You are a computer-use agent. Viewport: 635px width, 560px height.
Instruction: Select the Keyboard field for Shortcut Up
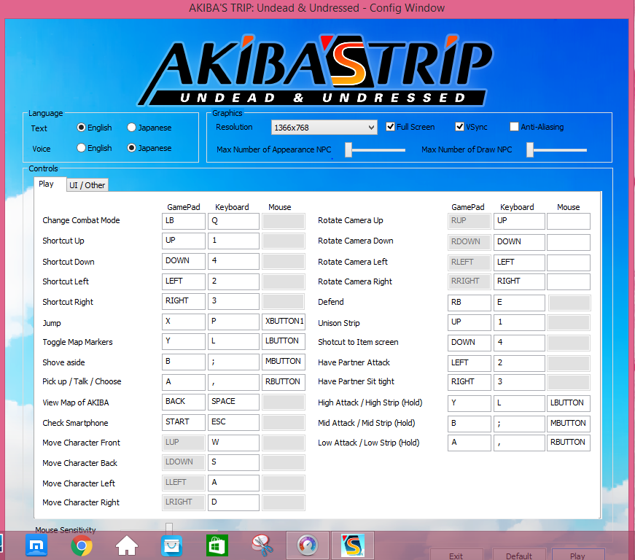coord(234,241)
